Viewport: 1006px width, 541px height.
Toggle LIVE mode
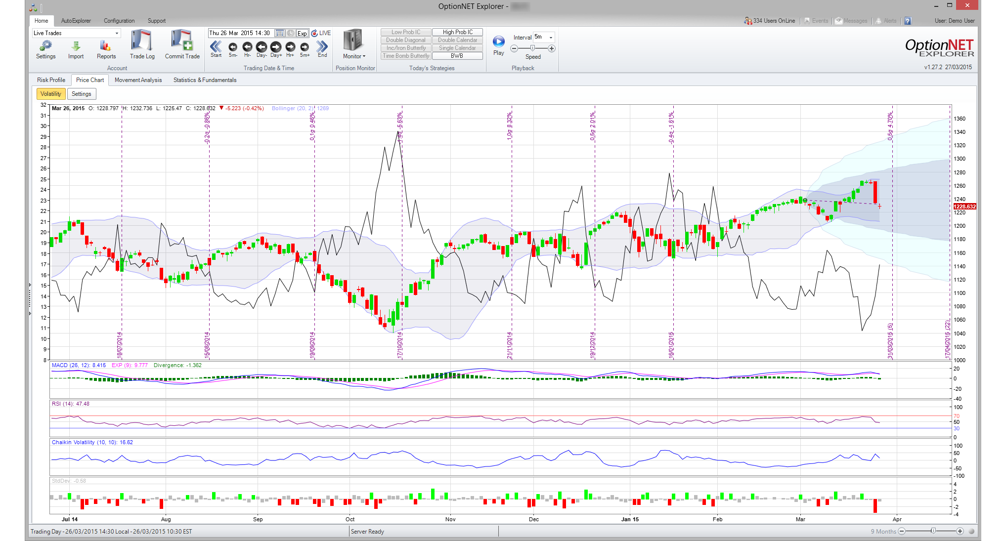pos(321,33)
